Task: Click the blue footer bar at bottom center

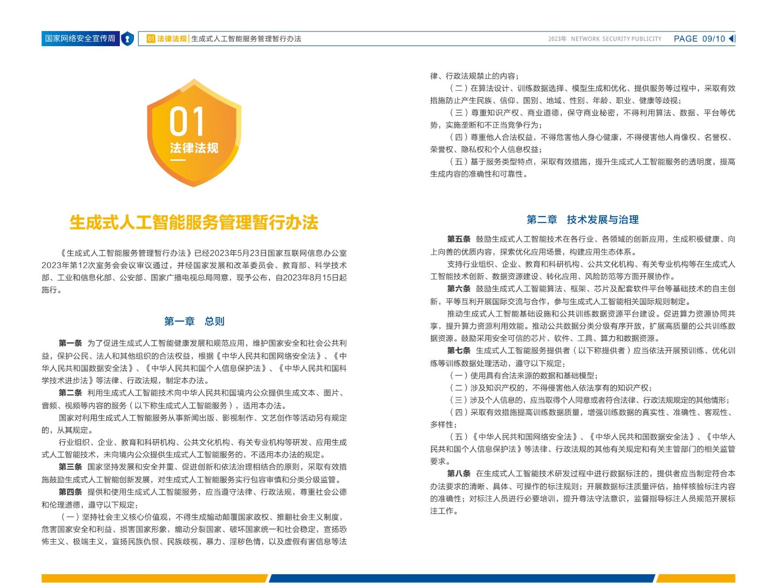Action: tap(461, 578)
